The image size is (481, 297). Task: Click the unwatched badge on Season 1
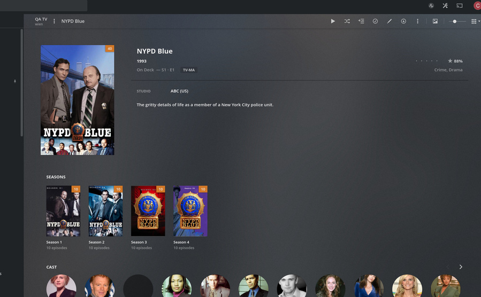(76, 189)
